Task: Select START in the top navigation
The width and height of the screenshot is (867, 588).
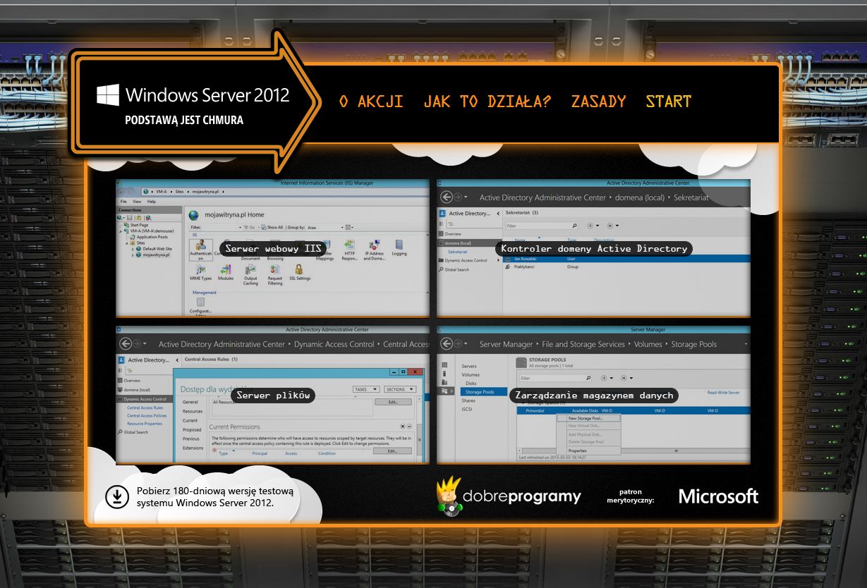Action: 669,102
